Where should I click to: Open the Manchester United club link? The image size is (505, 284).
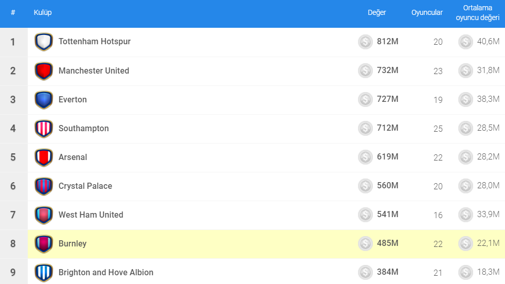click(x=94, y=70)
